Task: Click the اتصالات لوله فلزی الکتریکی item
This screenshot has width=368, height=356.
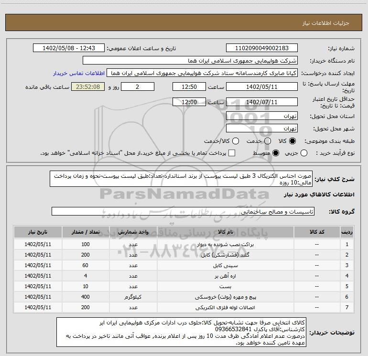Action: point(225,308)
